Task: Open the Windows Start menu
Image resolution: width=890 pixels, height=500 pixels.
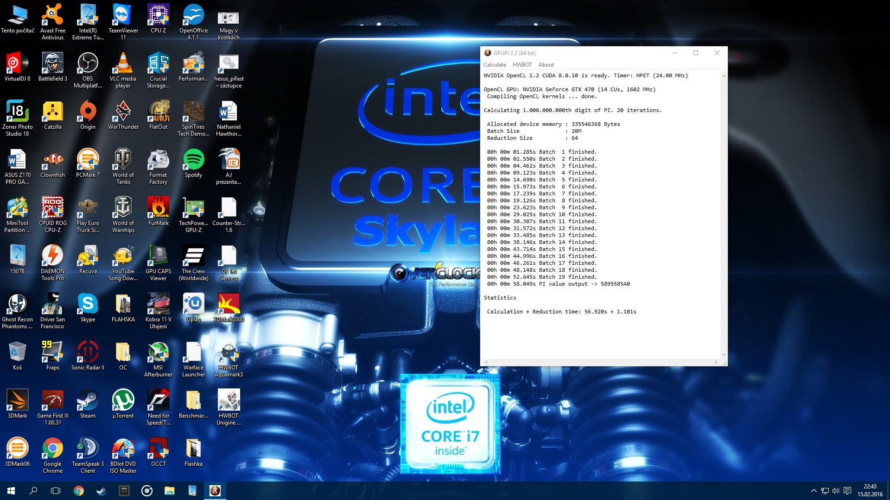Action: coord(11,491)
